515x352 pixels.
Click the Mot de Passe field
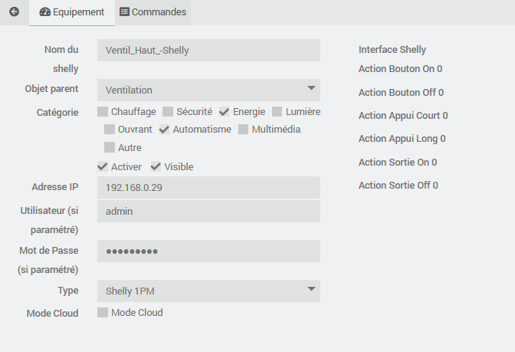tap(208, 251)
